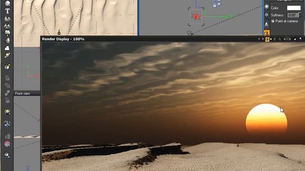Add a ventilator wind object
The image size is (305, 171).
tap(7, 123)
